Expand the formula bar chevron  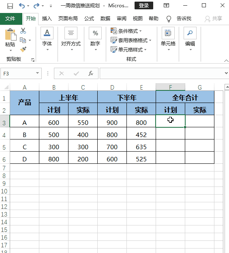226,73
